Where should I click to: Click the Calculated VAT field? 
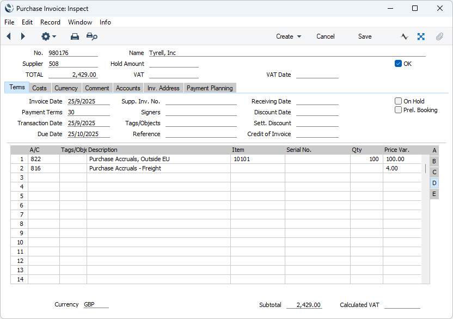[402, 305]
